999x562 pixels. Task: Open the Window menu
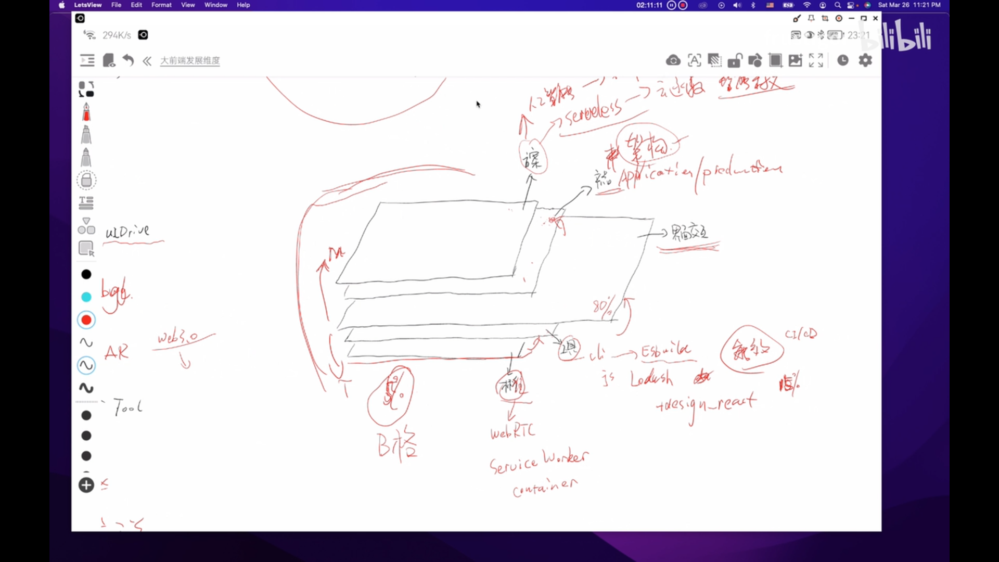(215, 5)
